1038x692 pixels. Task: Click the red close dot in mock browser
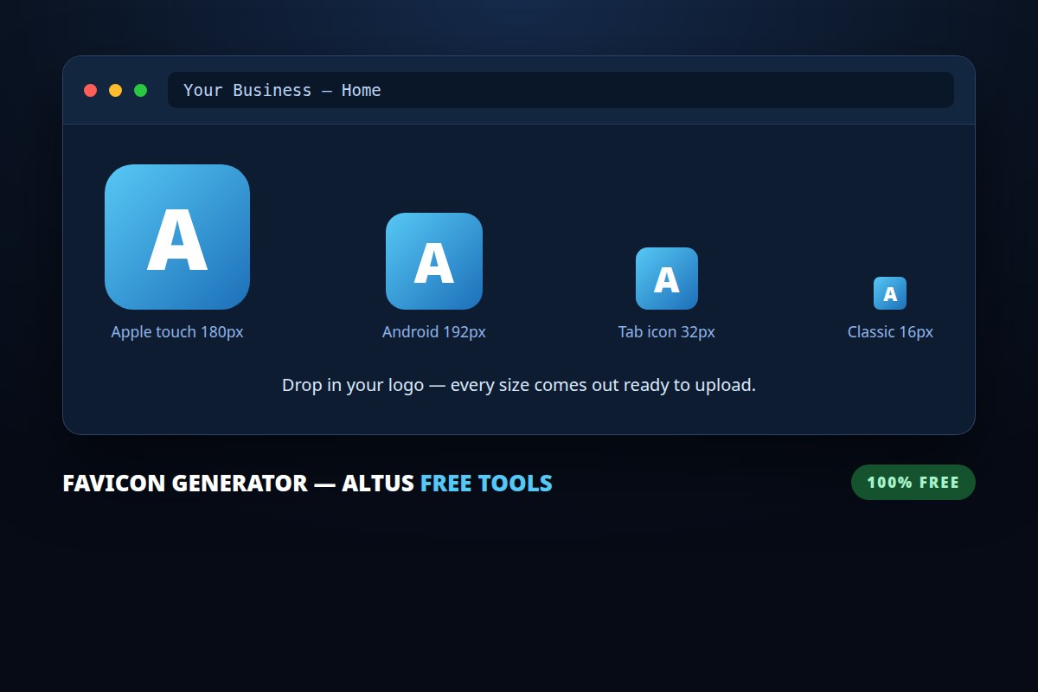(x=90, y=90)
